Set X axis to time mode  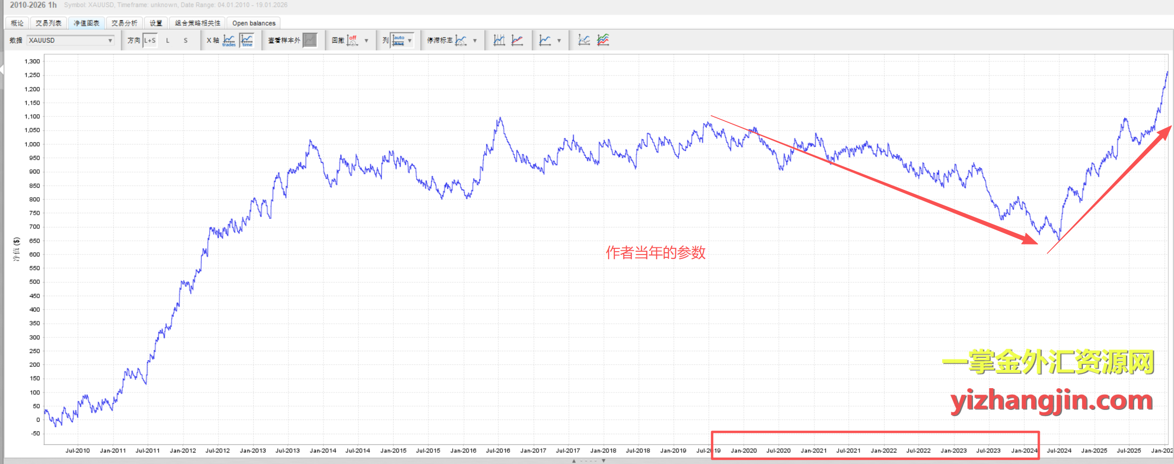pos(247,40)
